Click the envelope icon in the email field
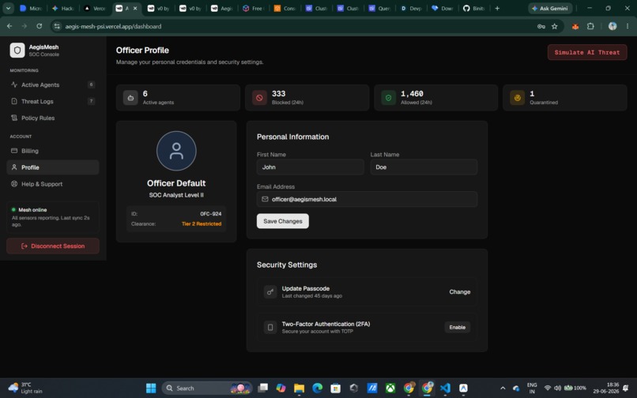Screen dimensions: 637x398 click(x=265, y=199)
